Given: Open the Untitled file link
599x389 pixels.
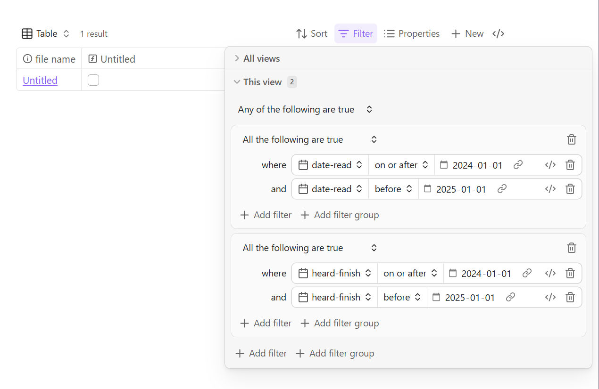Looking at the screenshot, I should tap(40, 80).
